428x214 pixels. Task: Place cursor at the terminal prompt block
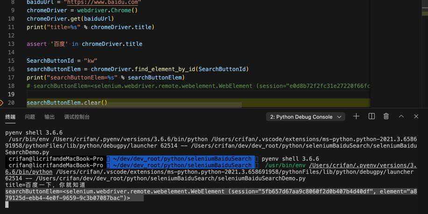tap(7, 205)
